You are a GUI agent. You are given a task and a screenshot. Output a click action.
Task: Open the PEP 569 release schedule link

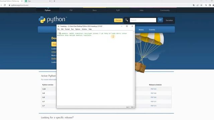153,97
